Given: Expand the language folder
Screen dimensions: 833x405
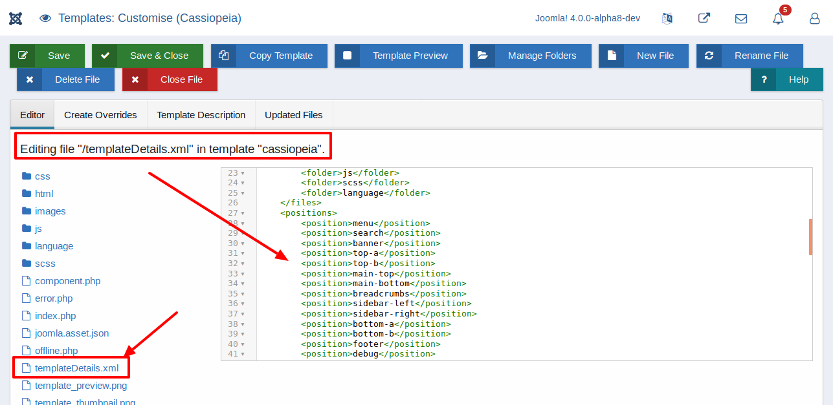Looking at the screenshot, I should (x=54, y=246).
